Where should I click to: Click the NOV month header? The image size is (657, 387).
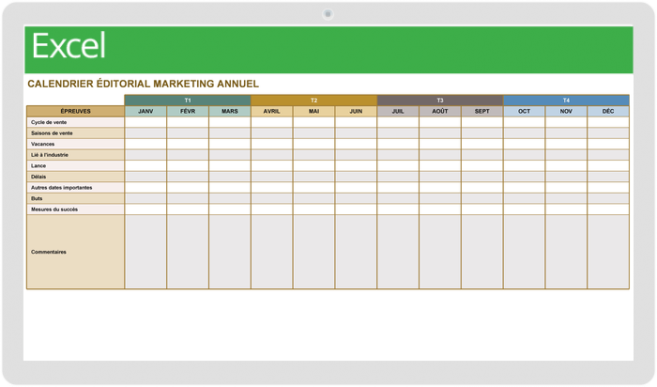point(566,111)
